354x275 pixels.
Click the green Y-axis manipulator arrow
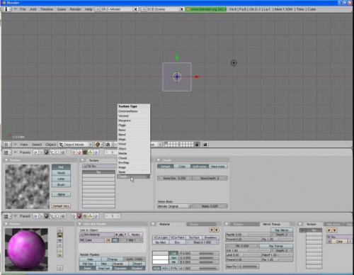177,57
